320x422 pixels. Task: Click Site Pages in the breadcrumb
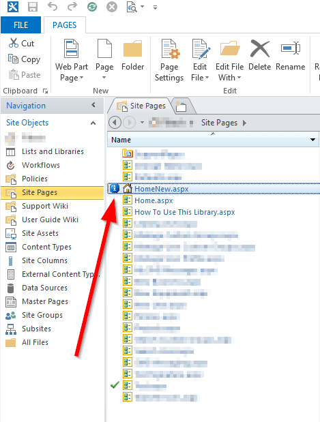219,123
